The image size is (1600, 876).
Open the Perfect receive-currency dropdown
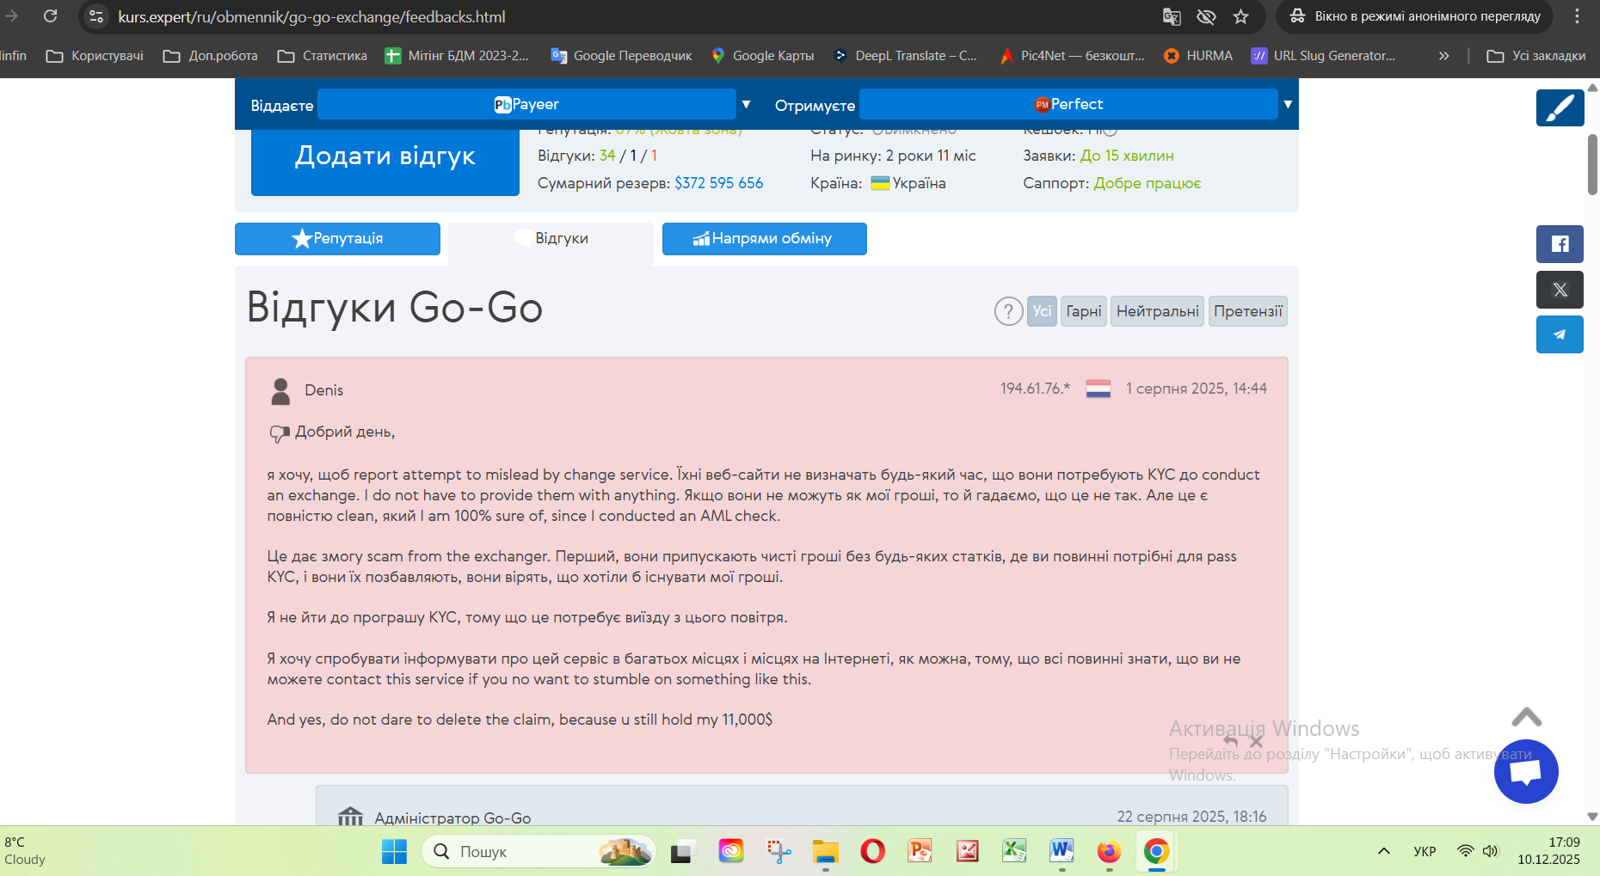1068,104
